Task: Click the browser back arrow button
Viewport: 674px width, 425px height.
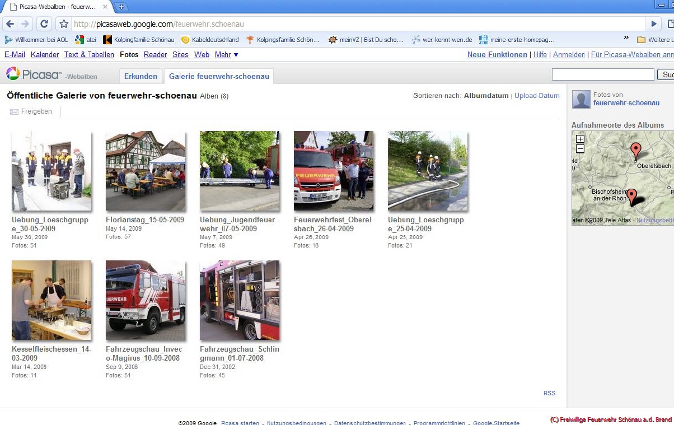Action: click(10, 24)
